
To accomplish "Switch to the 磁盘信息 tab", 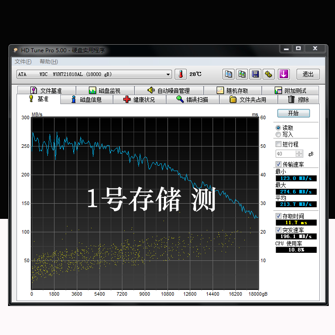I will [x=87, y=100].
